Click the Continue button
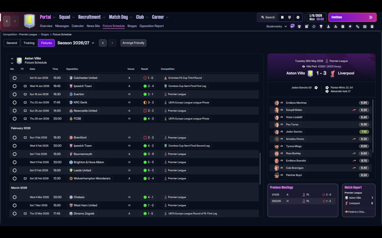This screenshot has width=382, height=238. 352,17
